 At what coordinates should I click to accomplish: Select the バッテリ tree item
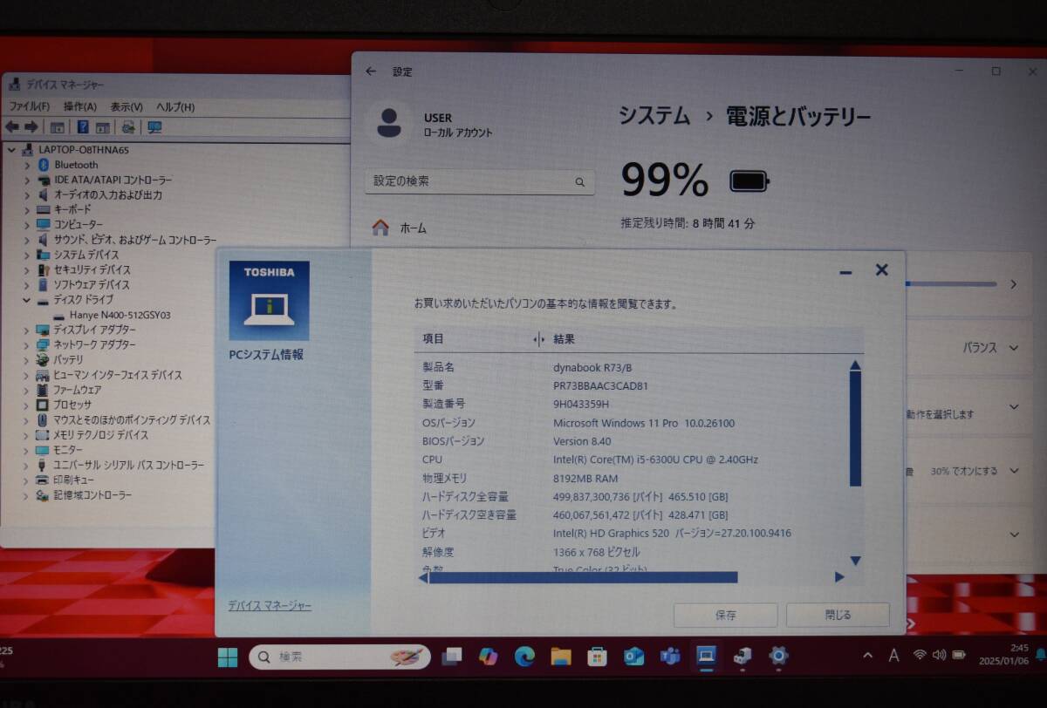pyautogui.click(x=68, y=359)
